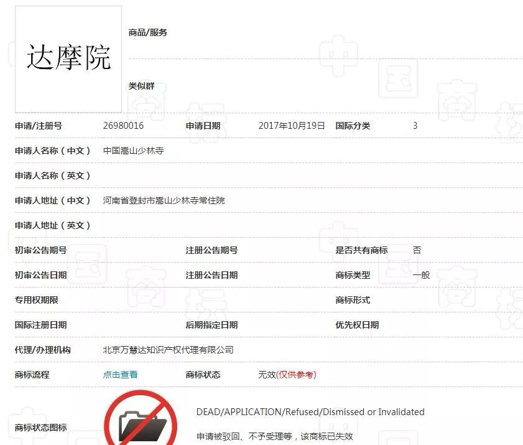Click the 商标流程 label
Viewport: 523px width, 445px height.
(x=32, y=375)
